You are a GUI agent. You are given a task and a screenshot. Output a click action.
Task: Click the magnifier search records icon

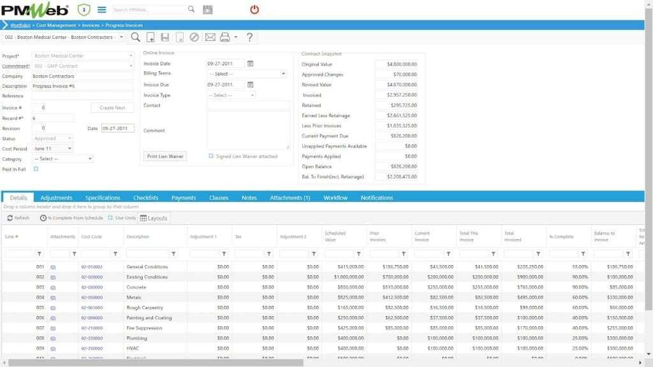(x=136, y=38)
